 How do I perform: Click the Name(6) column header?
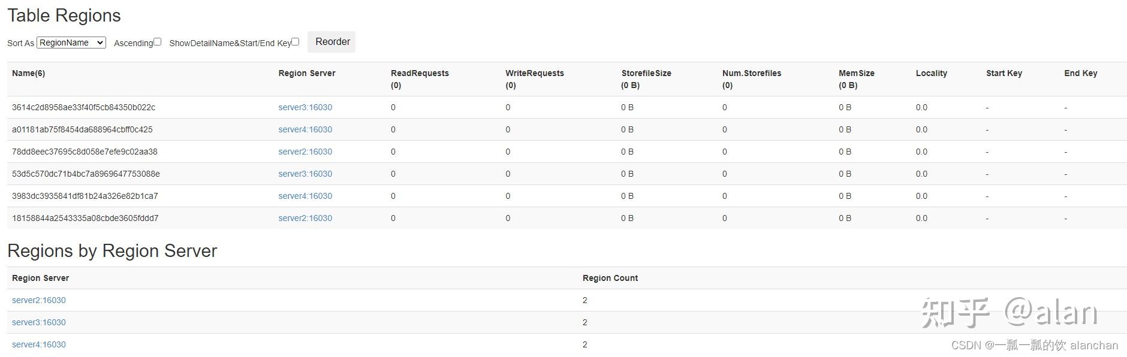(28, 73)
